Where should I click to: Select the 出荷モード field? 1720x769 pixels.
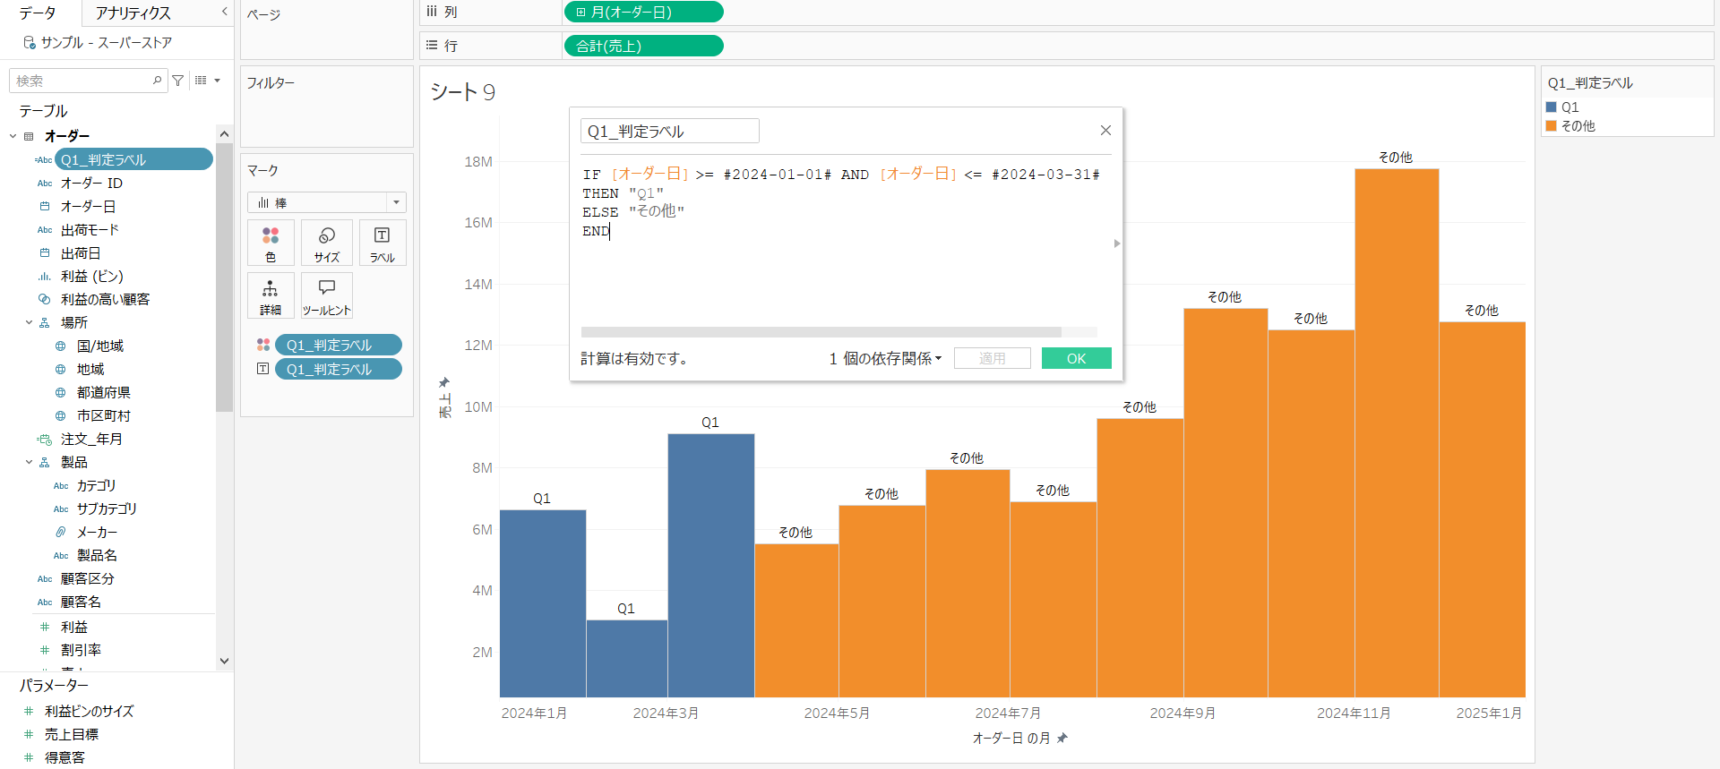90,229
